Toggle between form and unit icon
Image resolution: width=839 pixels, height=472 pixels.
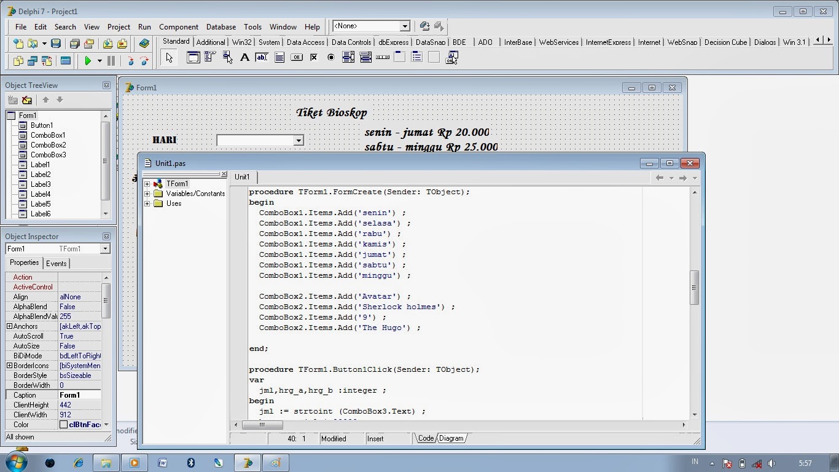pos(47,61)
